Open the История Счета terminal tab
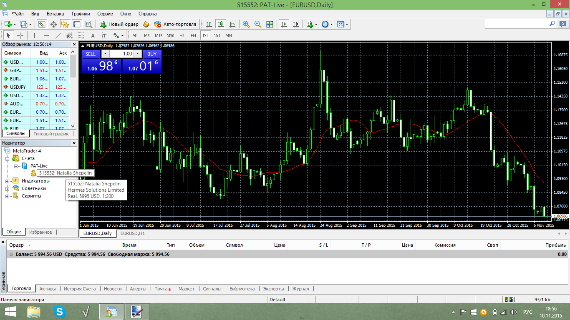 tap(80, 289)
